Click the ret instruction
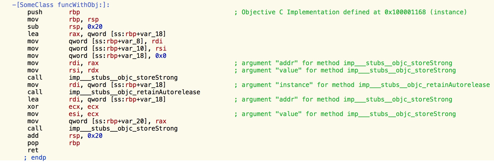Viewport: 494px width, 162px height. 33,150
